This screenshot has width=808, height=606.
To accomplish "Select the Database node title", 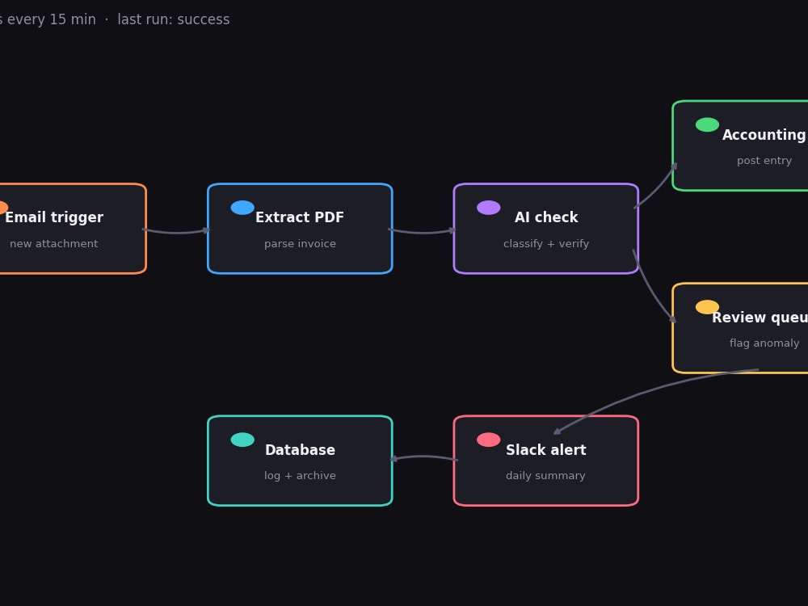I will (300, 450).
